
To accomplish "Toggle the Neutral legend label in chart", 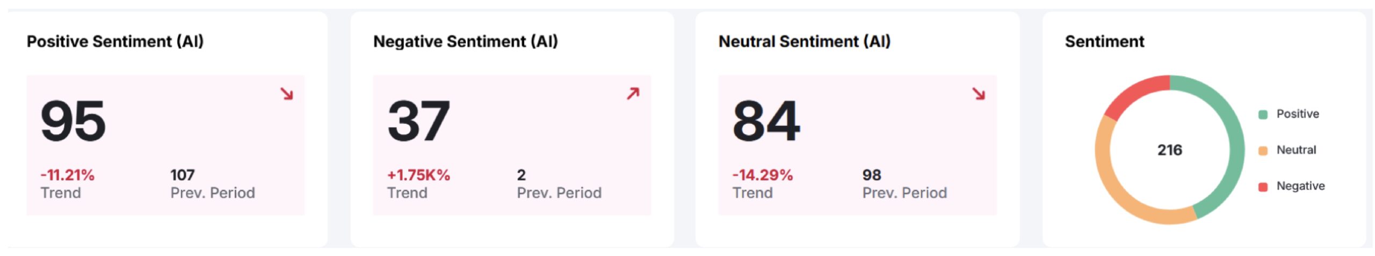I will pyautogui.click(x=1296, y=150).
